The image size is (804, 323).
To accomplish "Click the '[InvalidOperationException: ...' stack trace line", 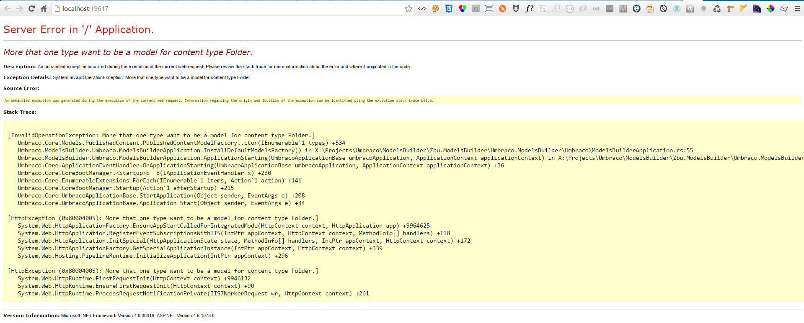I will [x=161, y=135].
